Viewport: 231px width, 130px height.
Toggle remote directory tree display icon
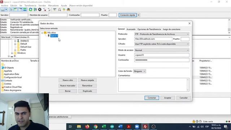click(20, 10)
